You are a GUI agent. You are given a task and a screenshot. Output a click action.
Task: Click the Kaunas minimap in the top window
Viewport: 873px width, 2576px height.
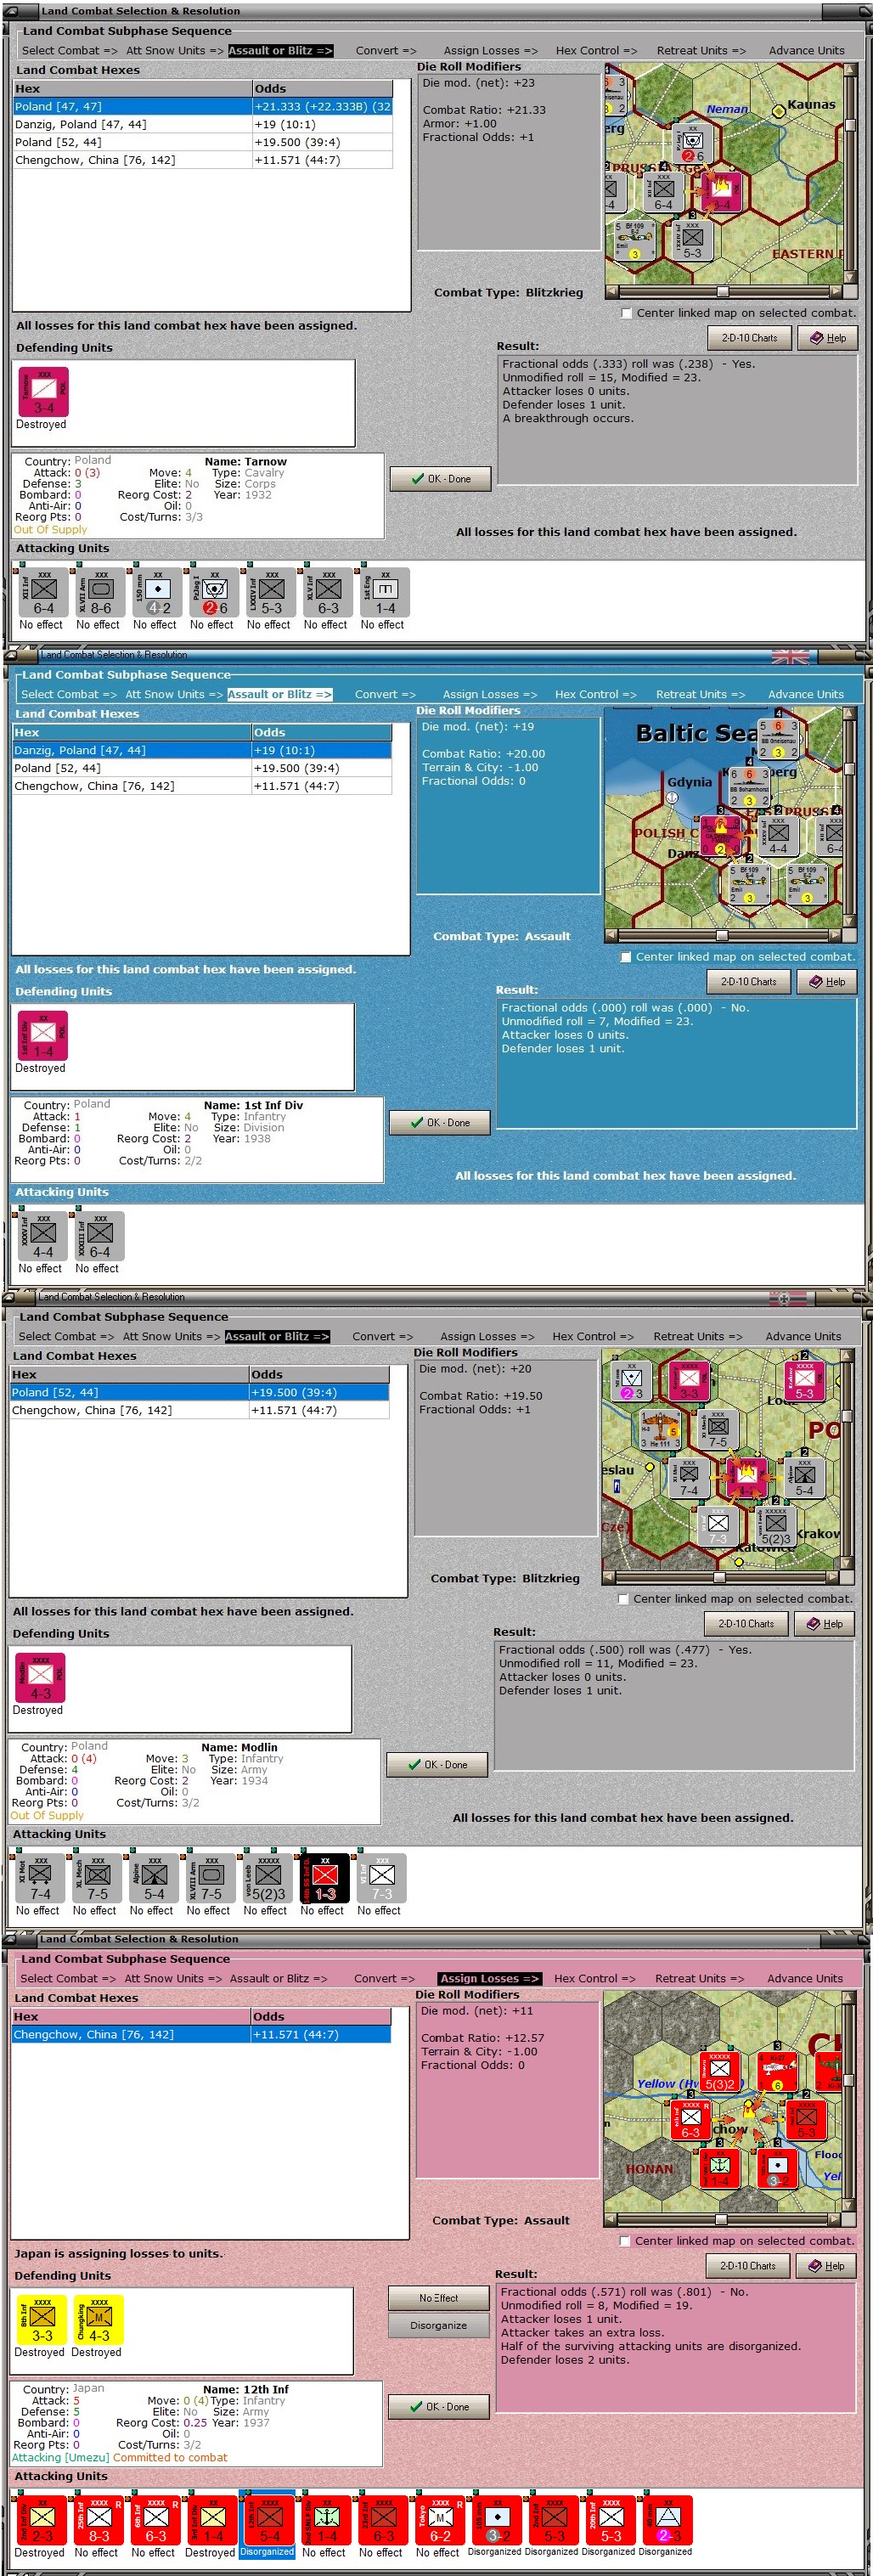coord(724,175)
